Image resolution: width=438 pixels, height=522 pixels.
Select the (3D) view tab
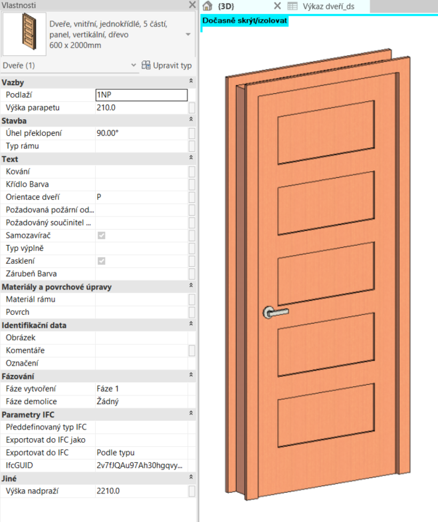tap(225, 6)
